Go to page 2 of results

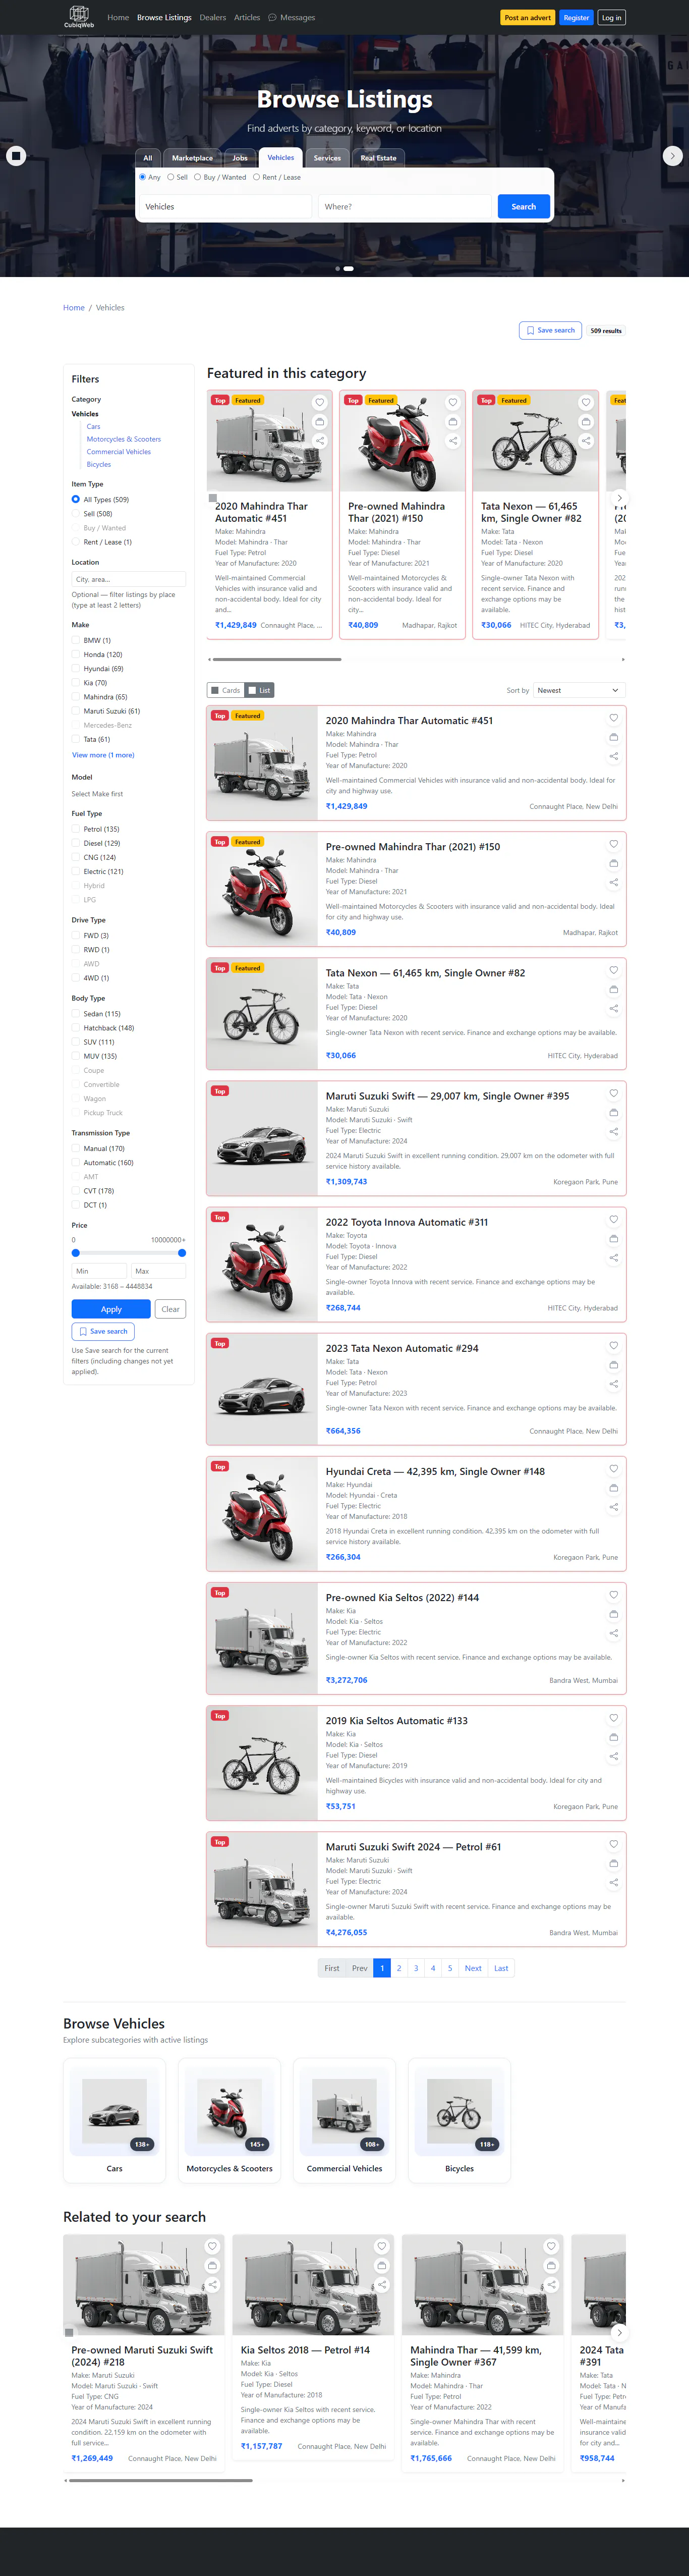pos(399,1968)
